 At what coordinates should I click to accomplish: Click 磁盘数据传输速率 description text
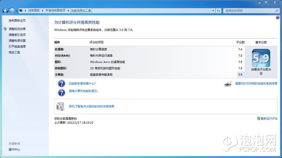pos(101,75)
